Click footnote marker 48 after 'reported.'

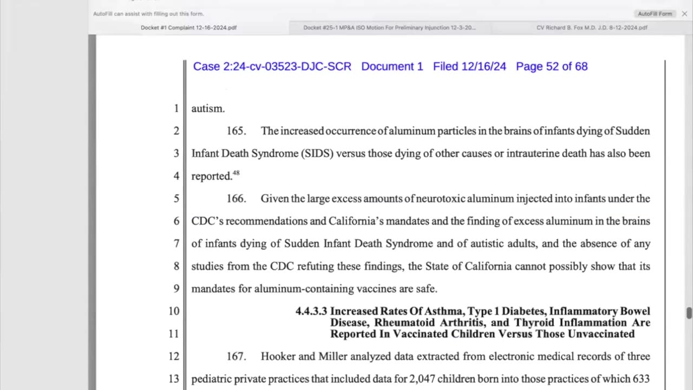point(236,173)
